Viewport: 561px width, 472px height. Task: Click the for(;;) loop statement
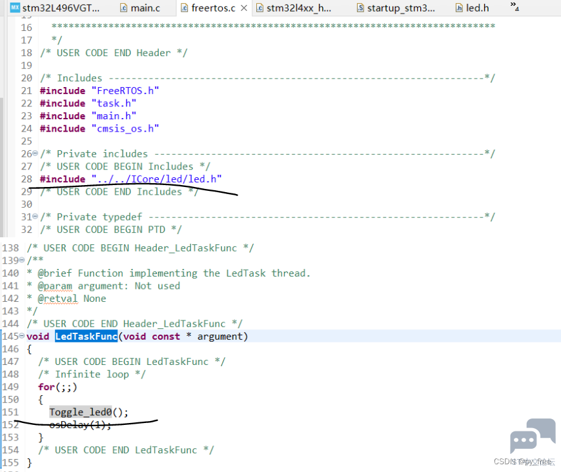57,387
